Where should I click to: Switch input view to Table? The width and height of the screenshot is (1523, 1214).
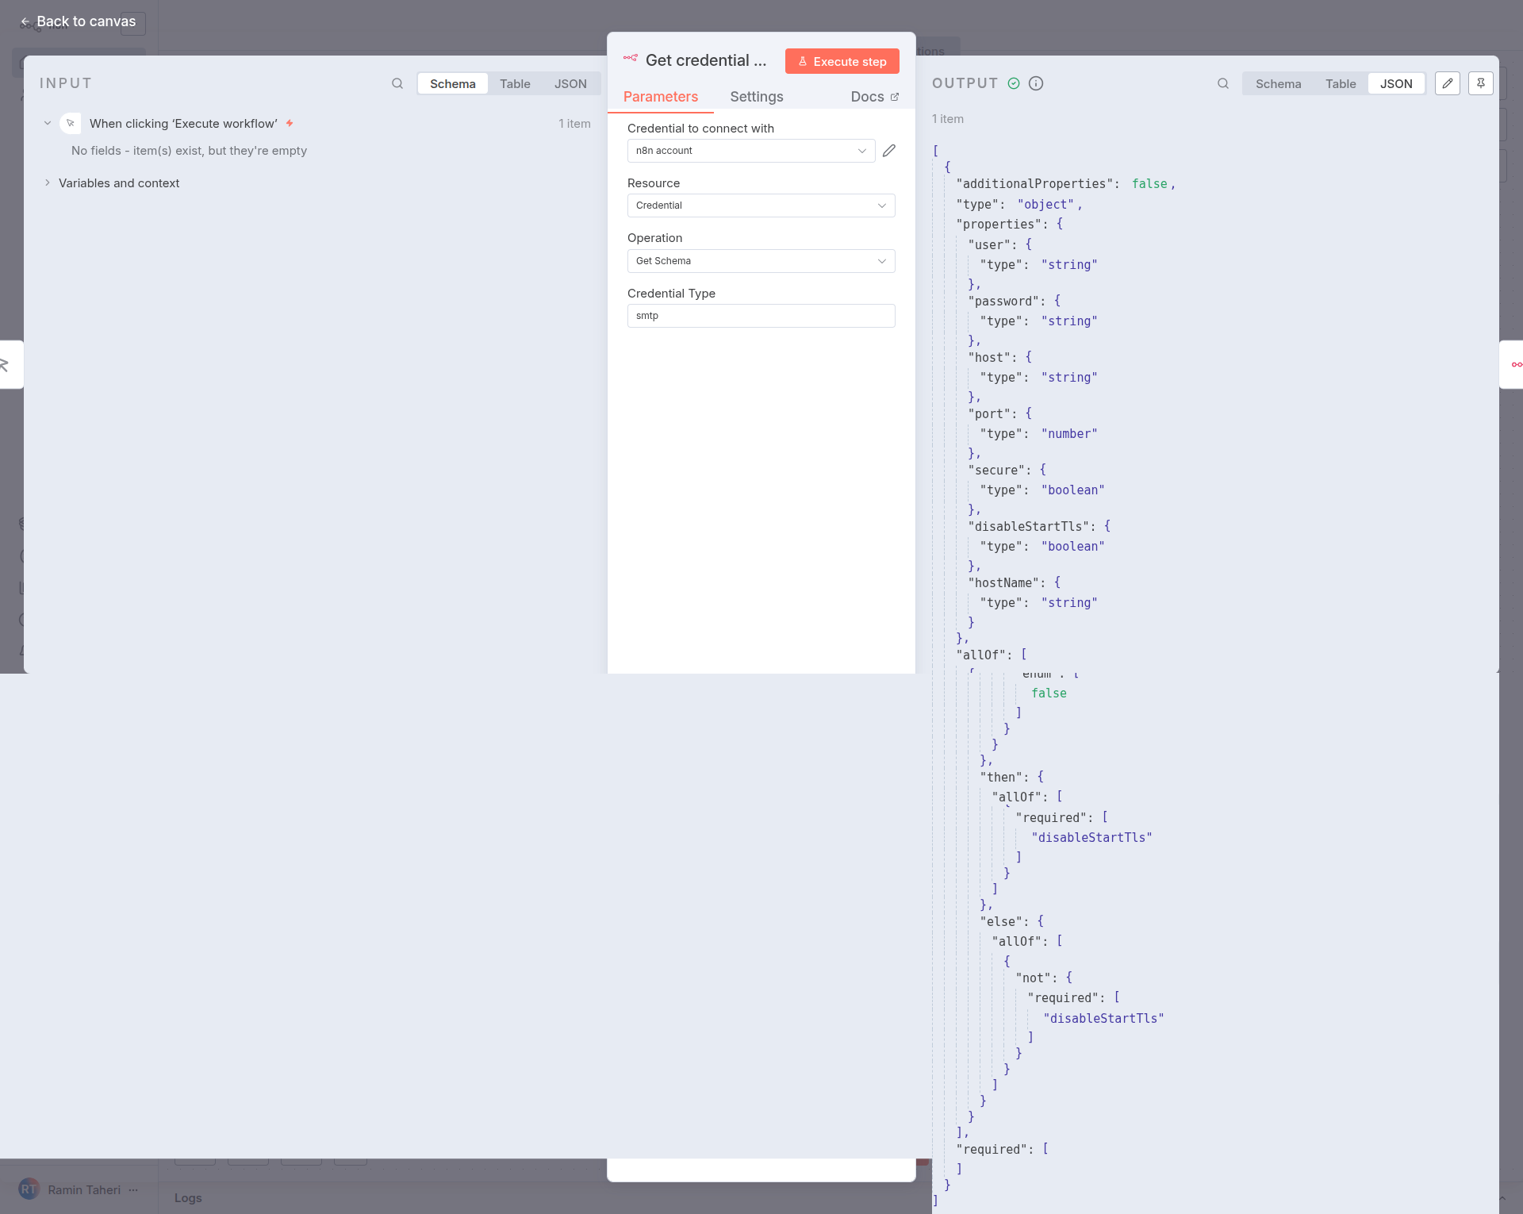point(515,83)
